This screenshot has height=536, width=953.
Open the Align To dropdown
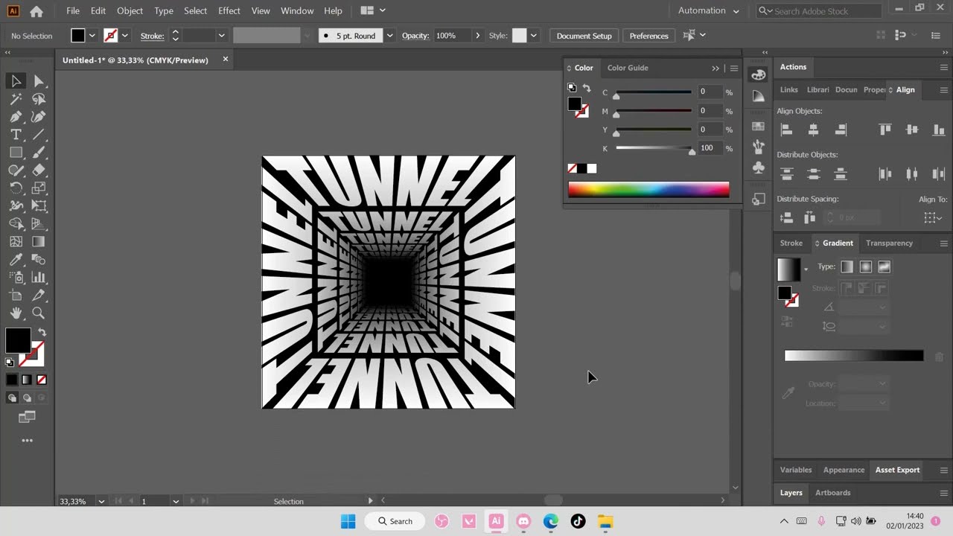(x=932, y=217)
